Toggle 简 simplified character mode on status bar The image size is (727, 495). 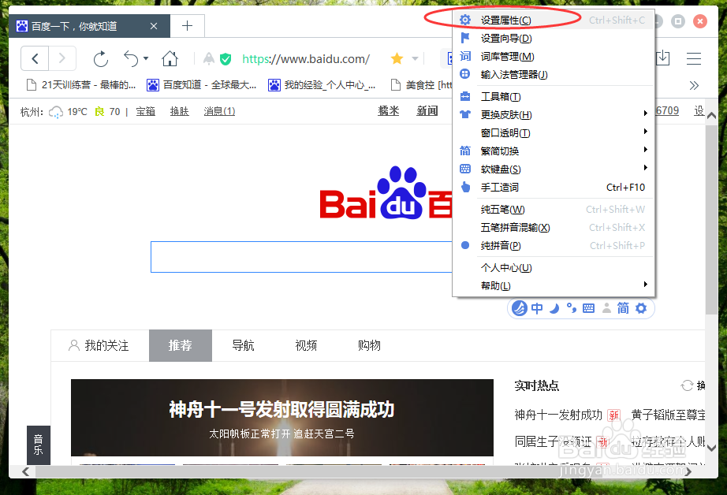click(x=623, y=308)
